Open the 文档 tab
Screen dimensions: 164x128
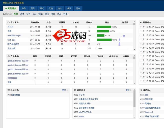[x=51, y=8]
